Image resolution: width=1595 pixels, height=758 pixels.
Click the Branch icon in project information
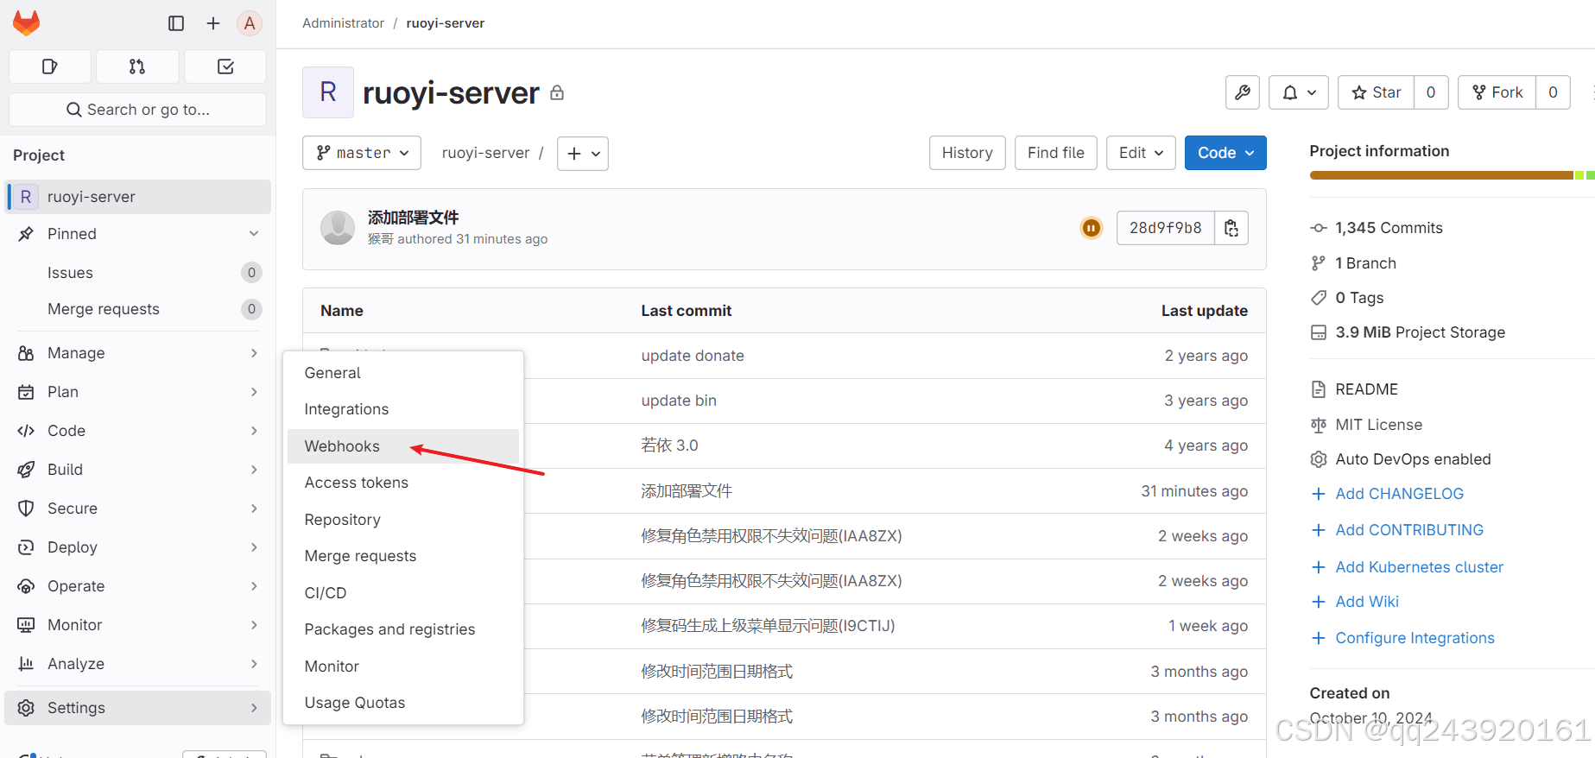[x=1319, y=263]
